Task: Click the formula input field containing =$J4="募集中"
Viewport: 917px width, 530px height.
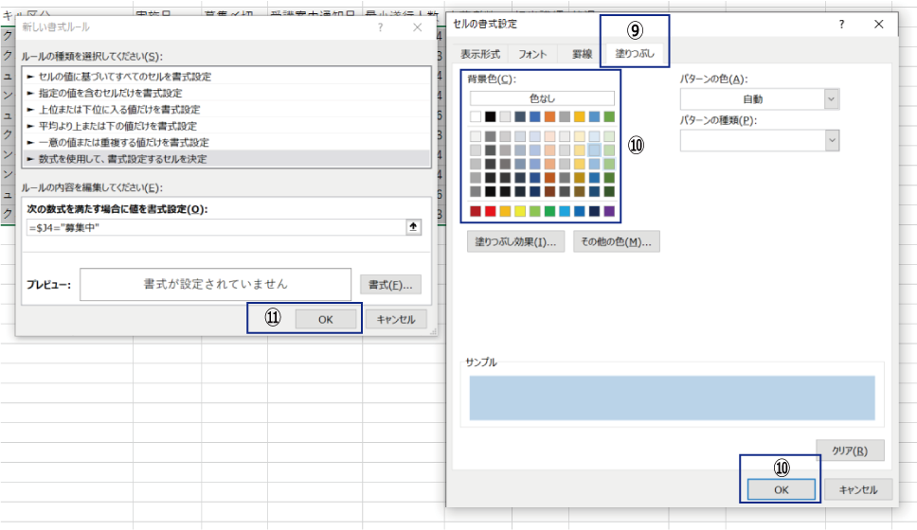Action: [x=213, y=227]
